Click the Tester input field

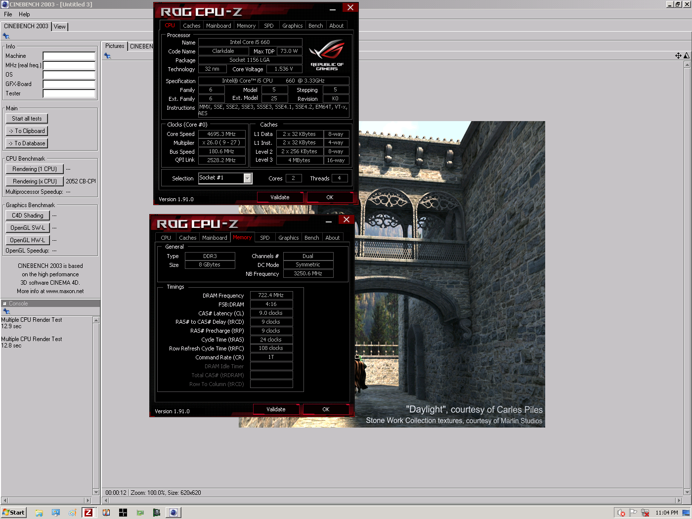coord(69,93)
